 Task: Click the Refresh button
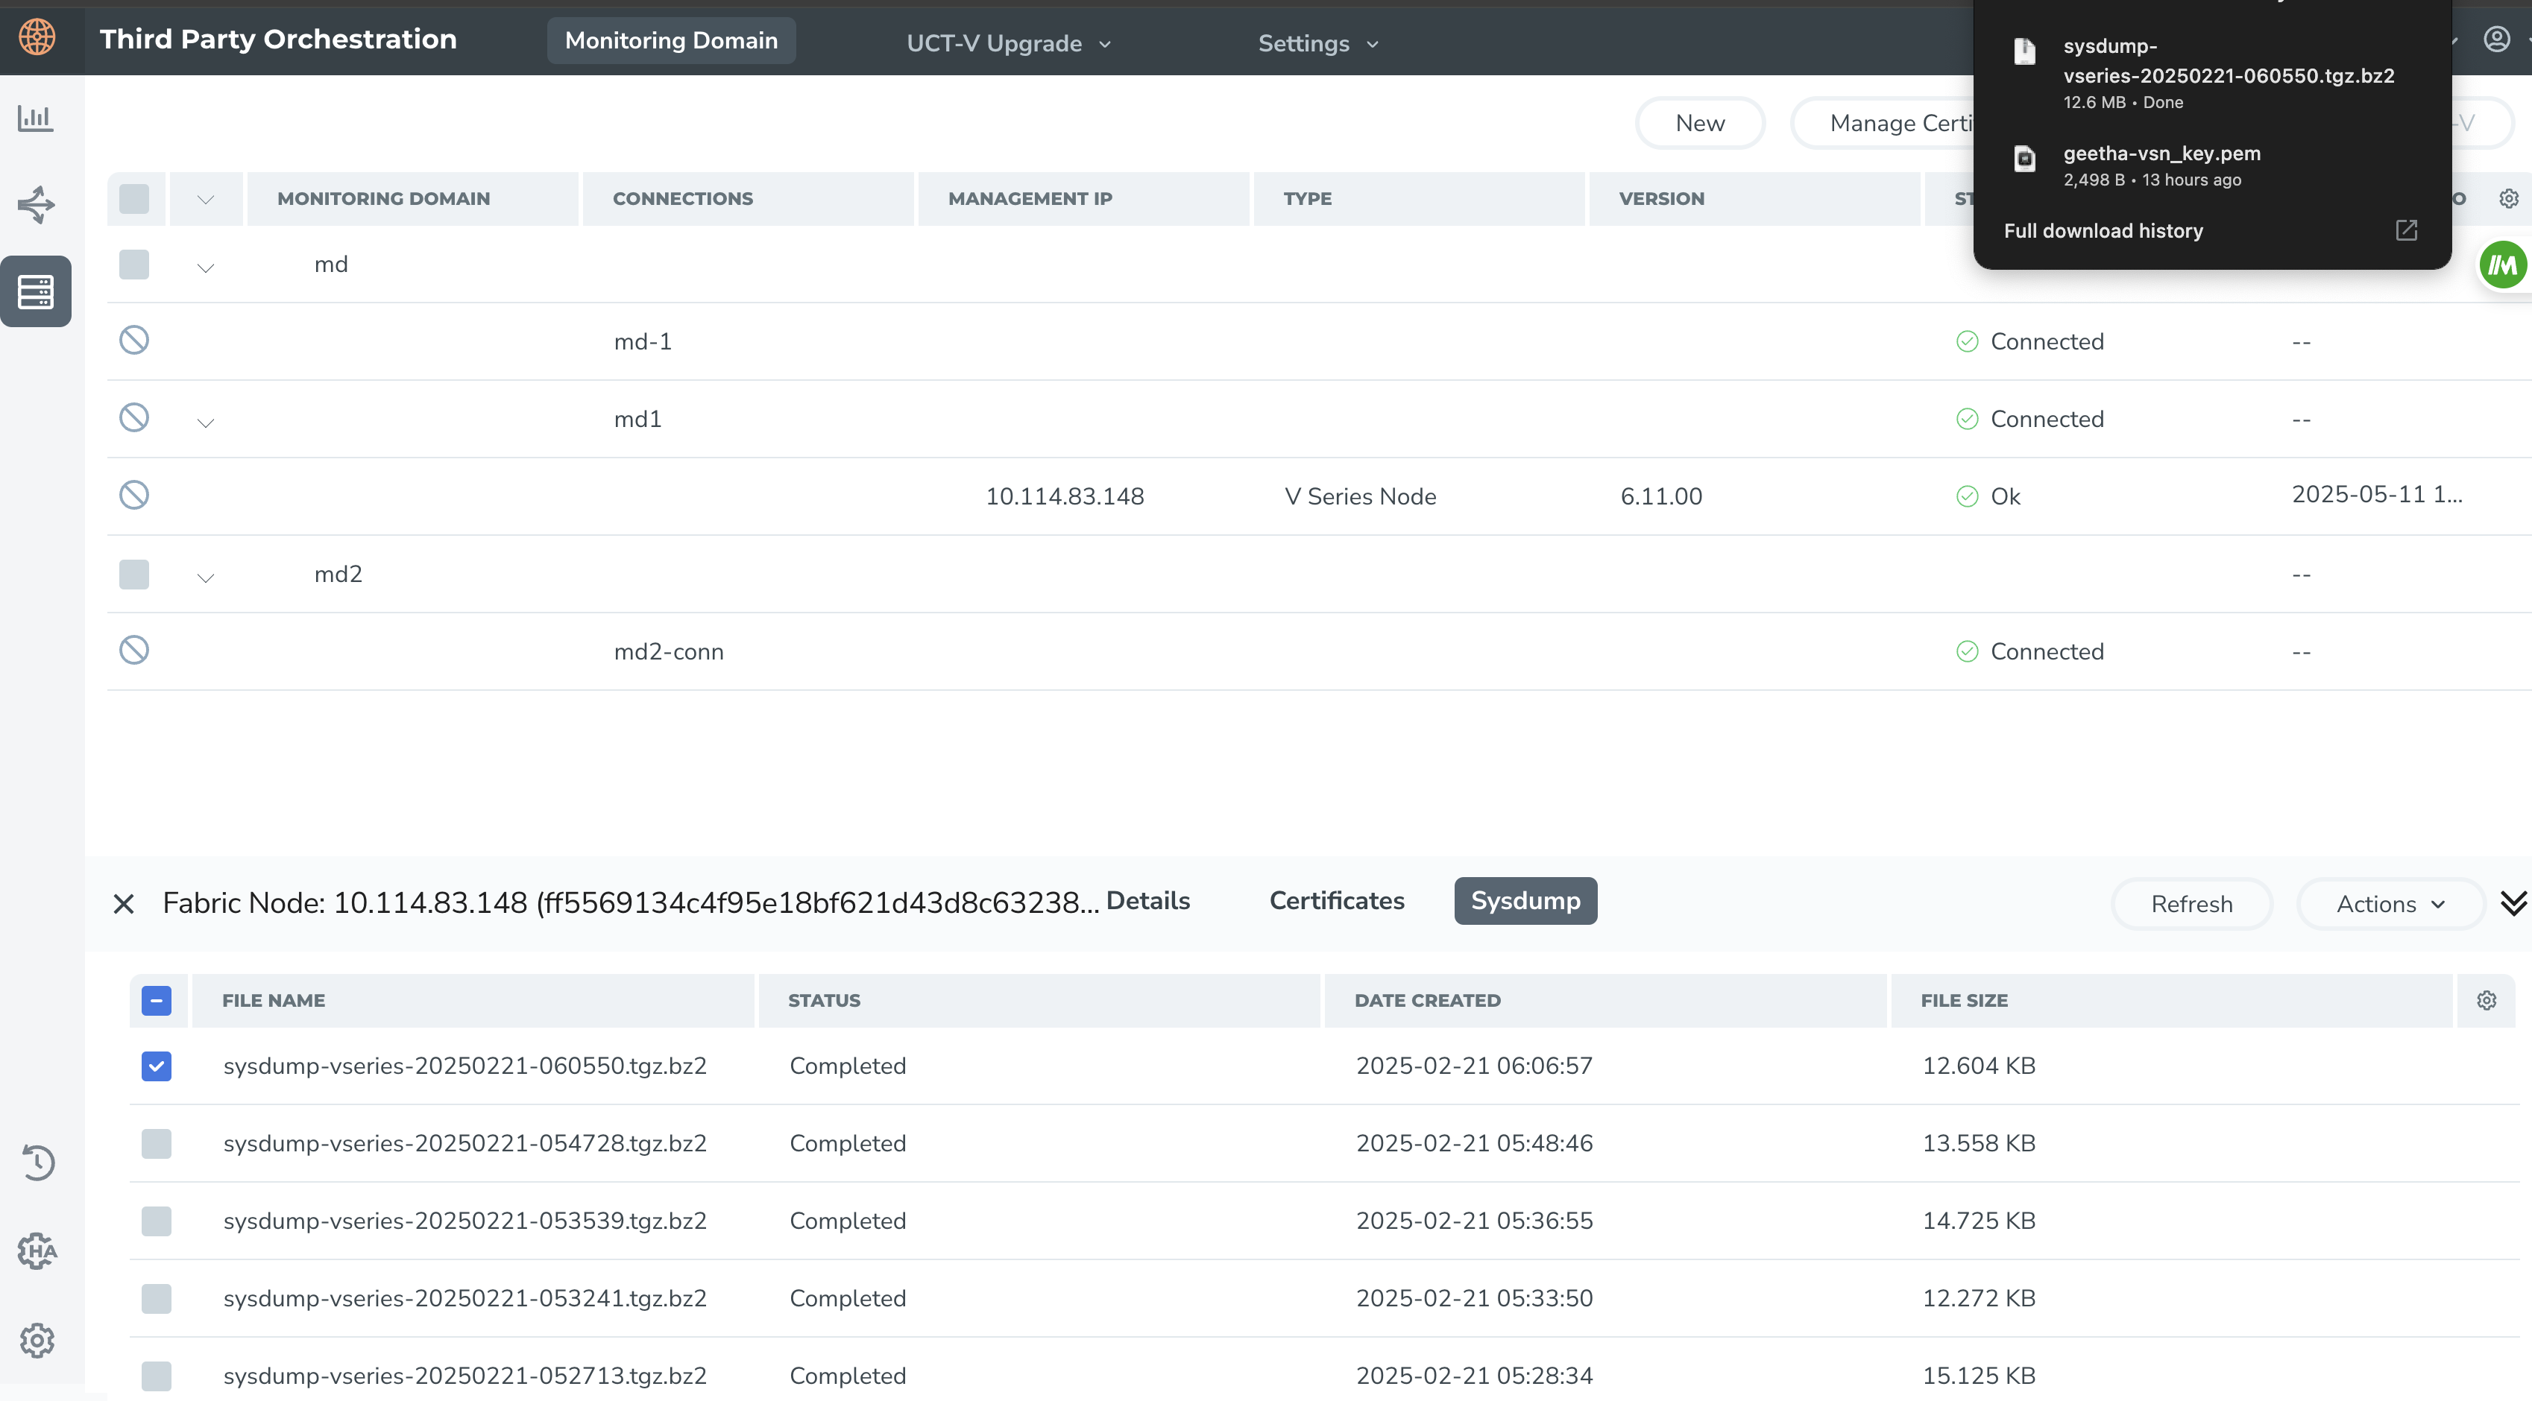tap(2191, 904)
